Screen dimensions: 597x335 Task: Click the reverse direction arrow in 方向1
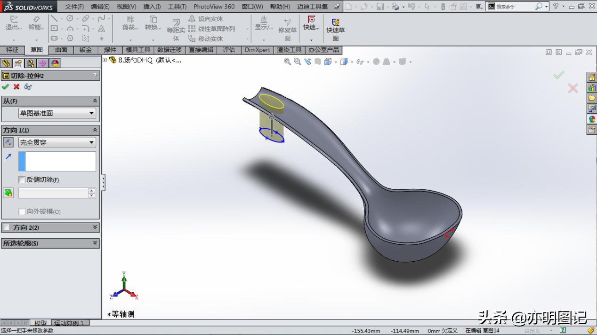[x=8, y=142]
